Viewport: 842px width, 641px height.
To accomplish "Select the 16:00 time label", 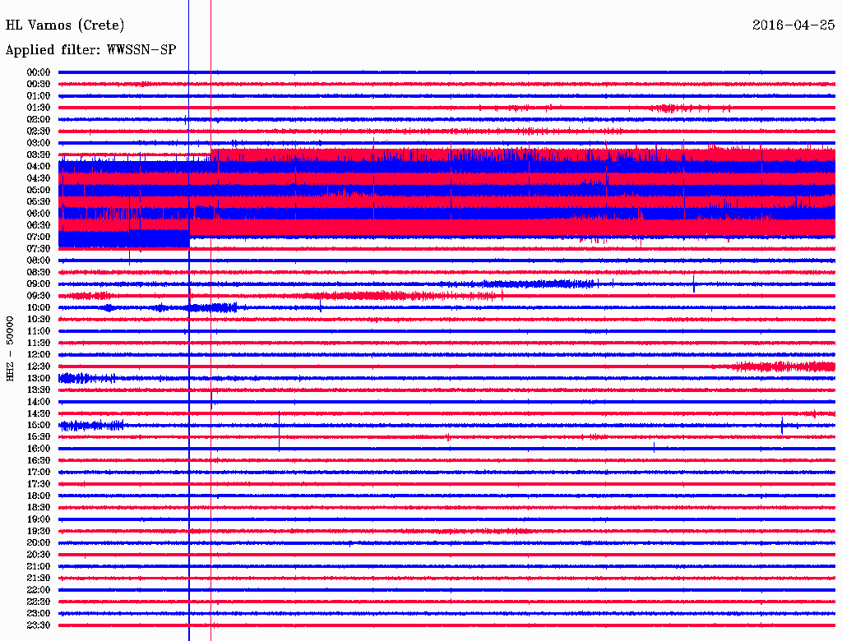I will (38, 449).
